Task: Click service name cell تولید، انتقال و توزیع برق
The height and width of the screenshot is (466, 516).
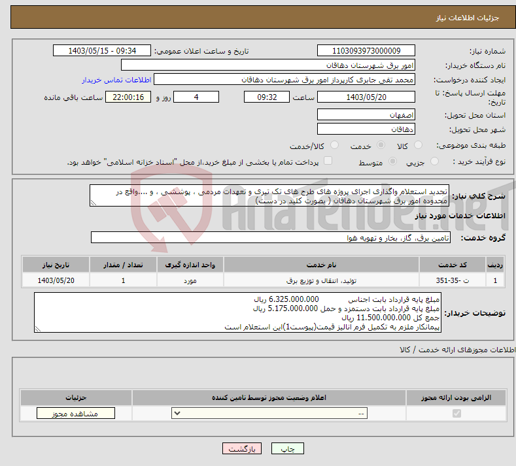Action: tap(321, 280)
